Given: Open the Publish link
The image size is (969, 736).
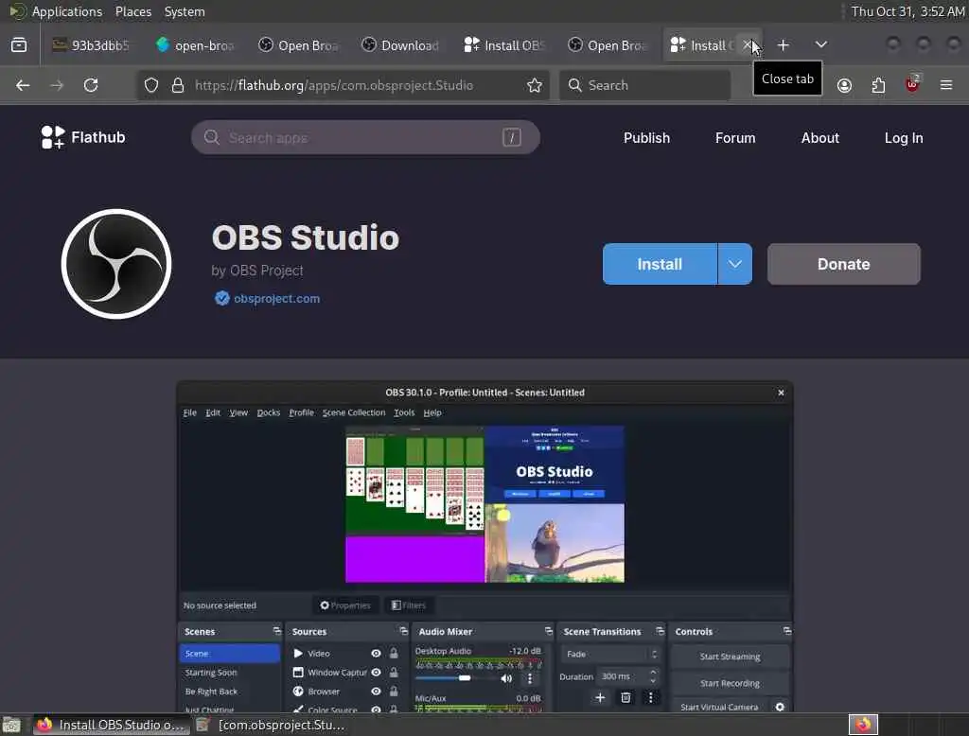Looking at the screenshot, I should 646,138.
